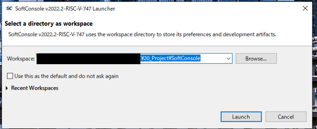The image size is (317, 129).
Task: Expand the Recent Workspaces triangle
Action: point(7,88)
